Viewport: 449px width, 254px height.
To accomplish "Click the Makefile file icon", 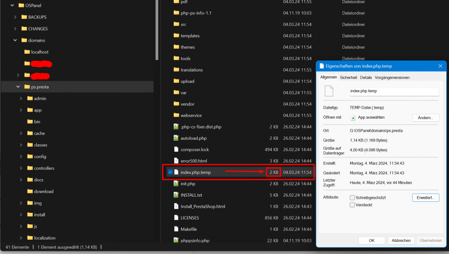I will coord(176,229).
